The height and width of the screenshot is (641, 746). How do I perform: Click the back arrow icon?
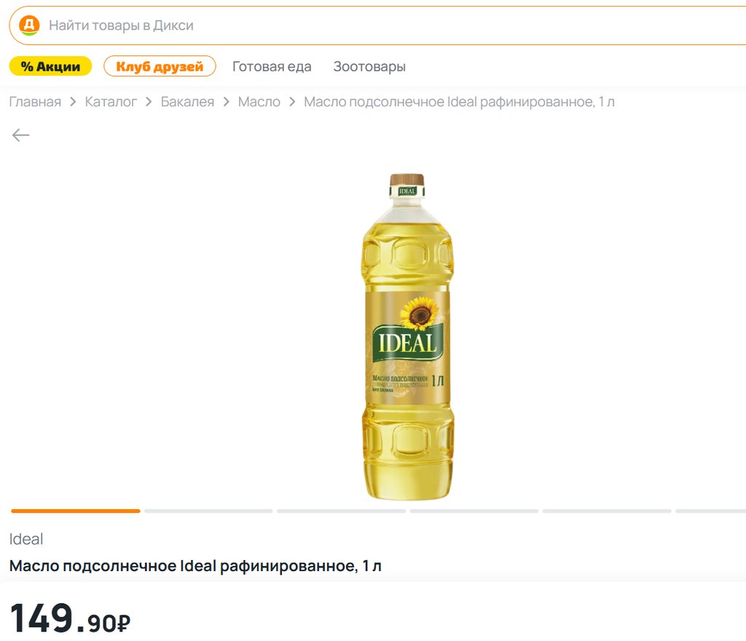(x=20, y=135)
